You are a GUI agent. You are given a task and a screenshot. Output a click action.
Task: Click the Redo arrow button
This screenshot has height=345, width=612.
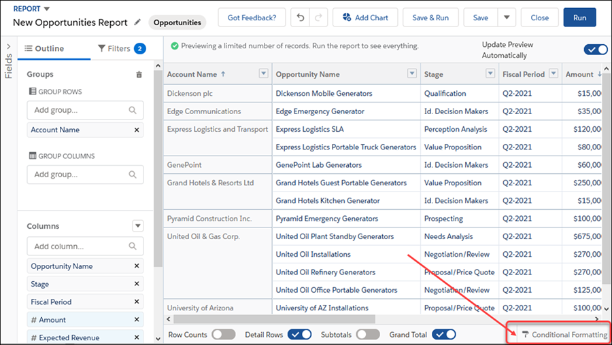coord(318,18)
